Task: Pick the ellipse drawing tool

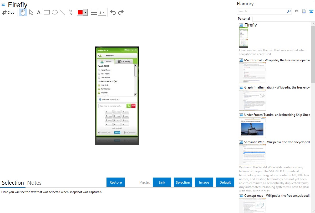Action: [55, 12]
